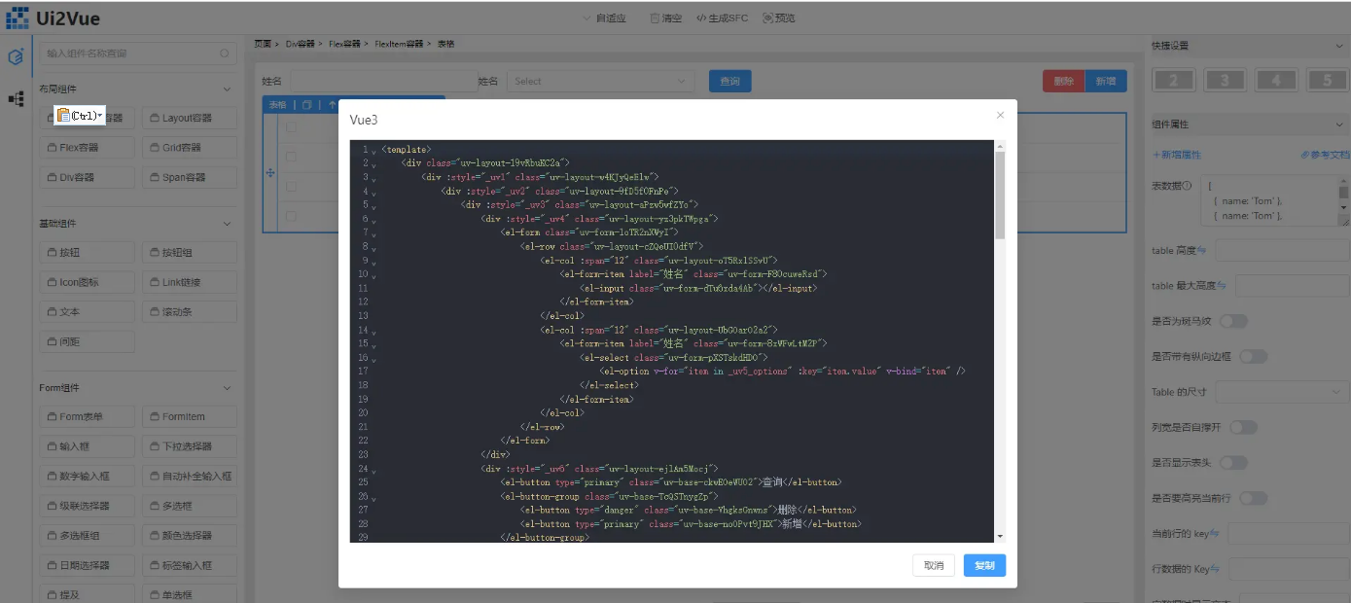1351x603 pixels.
Task: Click the copy icon in table toolbar
Action: tap(306, 105)
